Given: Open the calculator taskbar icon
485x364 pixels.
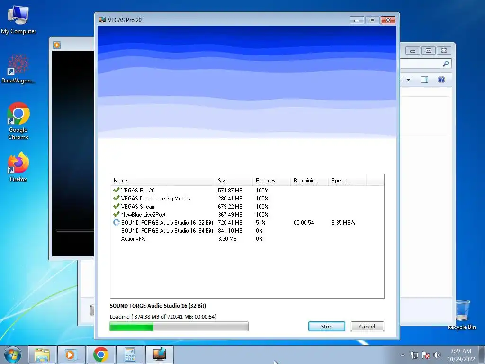Looking at the screenshot, I should 130,355.
